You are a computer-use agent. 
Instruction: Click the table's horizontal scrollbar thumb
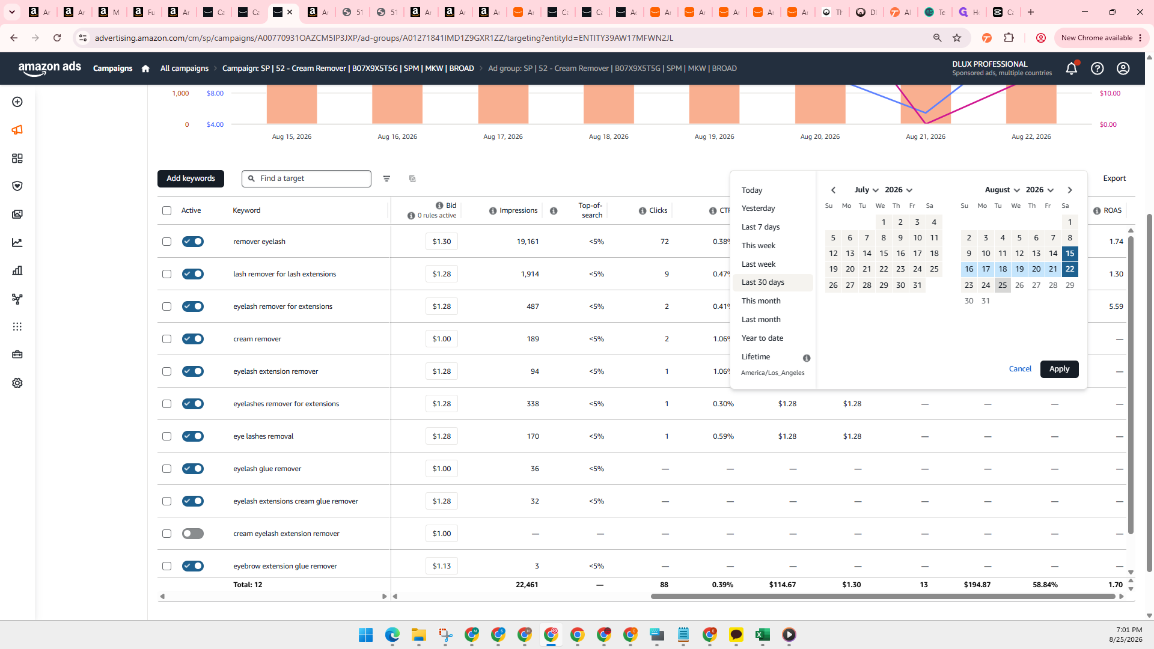(x=883, y=597)
